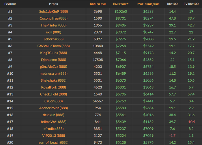This screenshot has width=202, height=145.
Task: Click the $10260 winnings cell
Action: (121, 12)
